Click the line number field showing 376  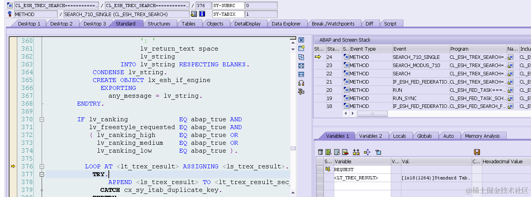pyautogui.click(x=203, y=5)
